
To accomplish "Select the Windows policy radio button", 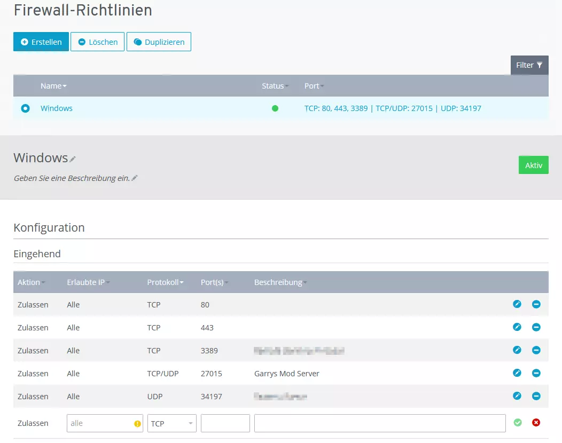I will coord(25,108).
